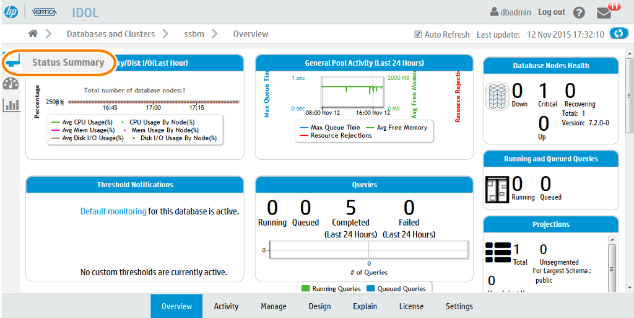Screen dimensions: 634x318
Task: Click the refresh button icon
Action: [619, 34]
